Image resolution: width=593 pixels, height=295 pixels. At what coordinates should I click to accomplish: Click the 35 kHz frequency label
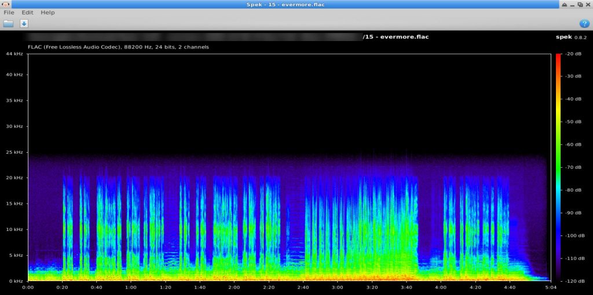click(14, 101)
